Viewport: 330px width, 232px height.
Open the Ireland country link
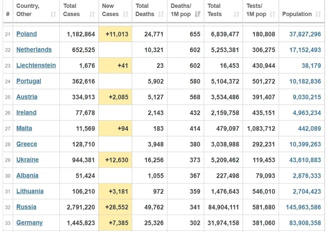coord(26,112)
